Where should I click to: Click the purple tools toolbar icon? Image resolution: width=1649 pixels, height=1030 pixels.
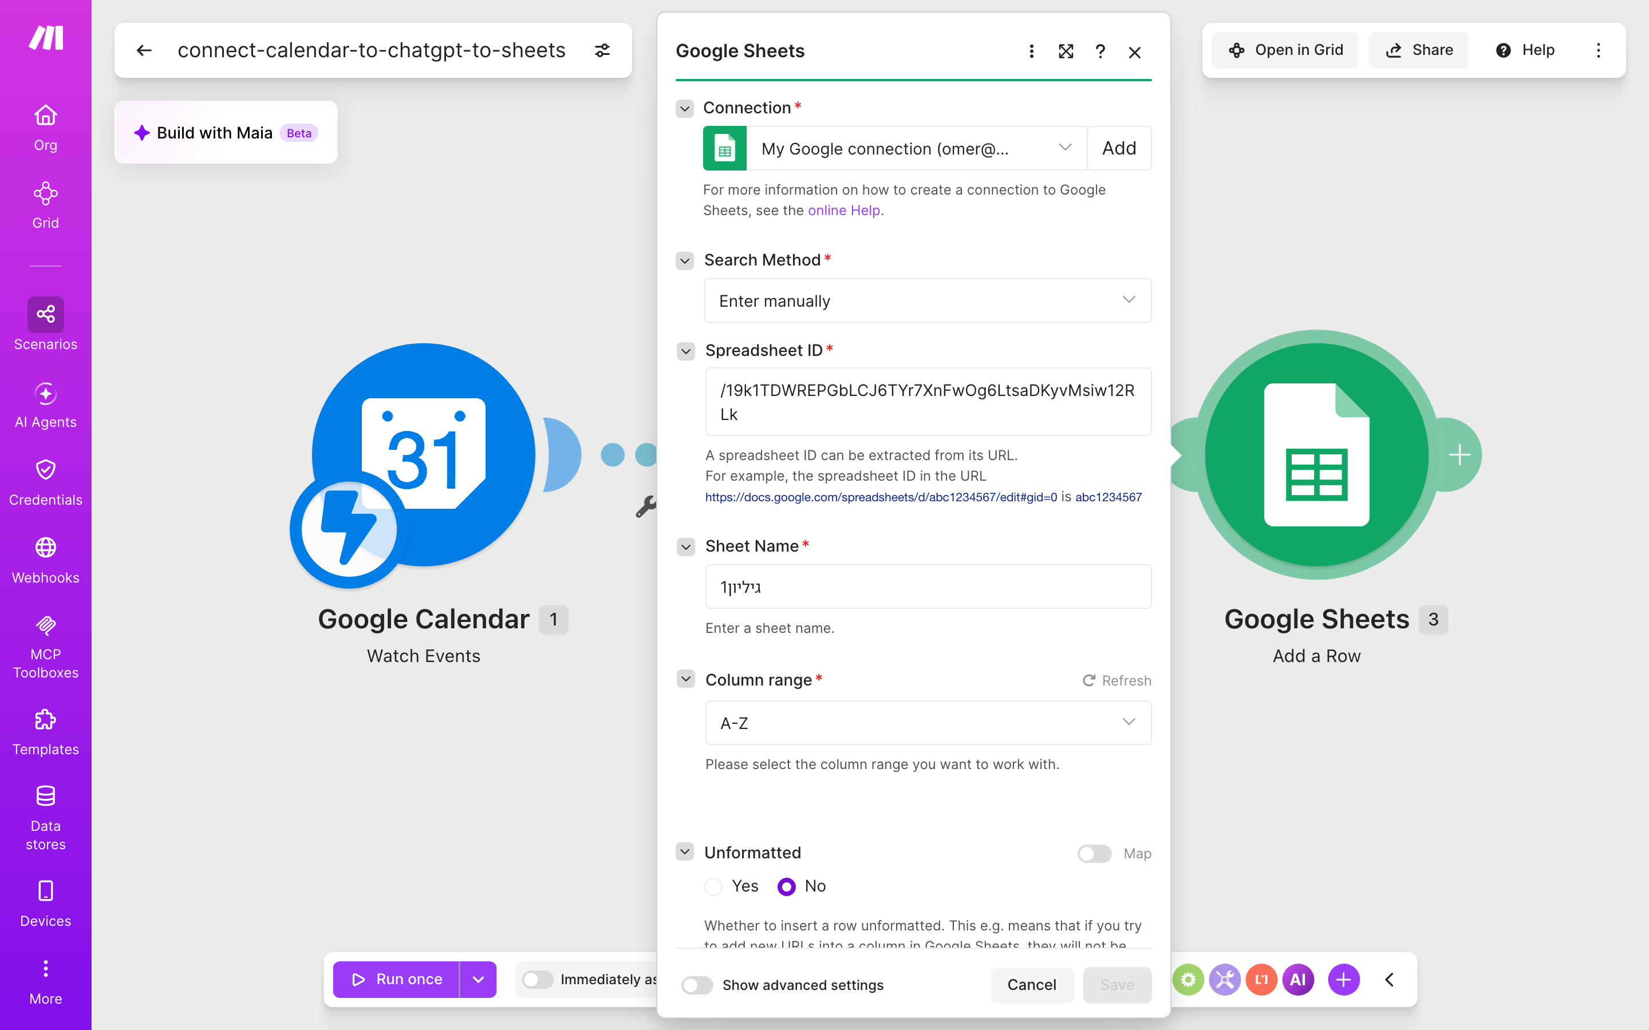(x=1225, y=980)
